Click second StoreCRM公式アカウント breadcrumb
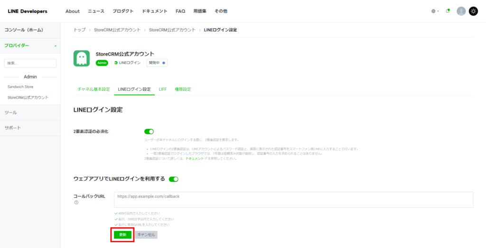The height and width of the screenshot is (248, 486). click(172, 30)
